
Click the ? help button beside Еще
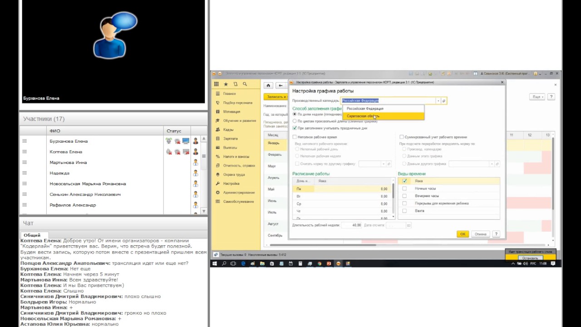pos(551,97)
